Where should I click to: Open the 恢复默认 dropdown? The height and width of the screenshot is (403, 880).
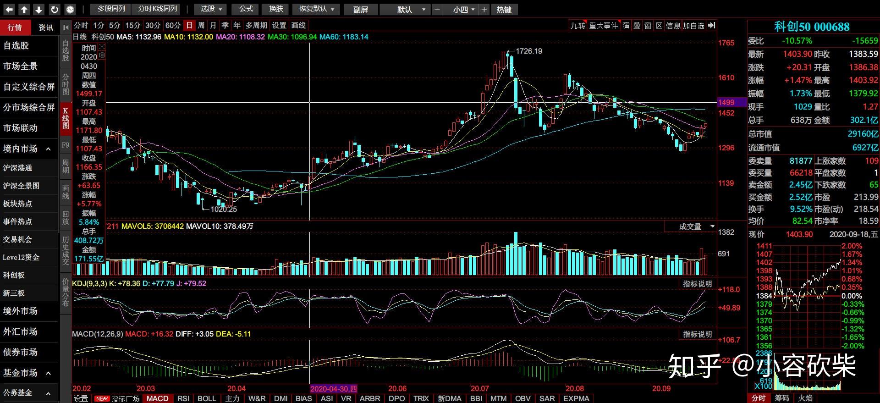317,9
